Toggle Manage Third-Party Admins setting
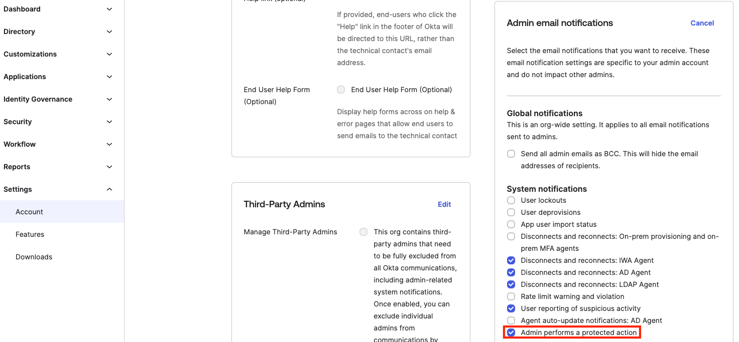Image resolution: width=739 pixels, height=342 pixels. click(363, 232)
